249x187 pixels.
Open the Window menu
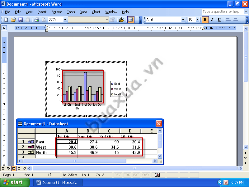(x=111, y=12)
